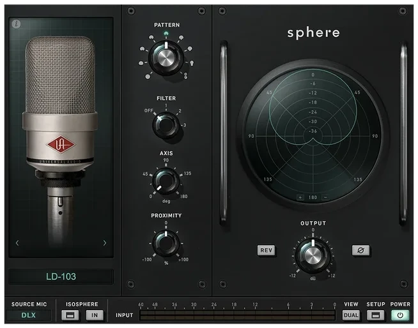
Task: Click the FILTER knob
Action: pyautogui.click(x=166, y=125)
